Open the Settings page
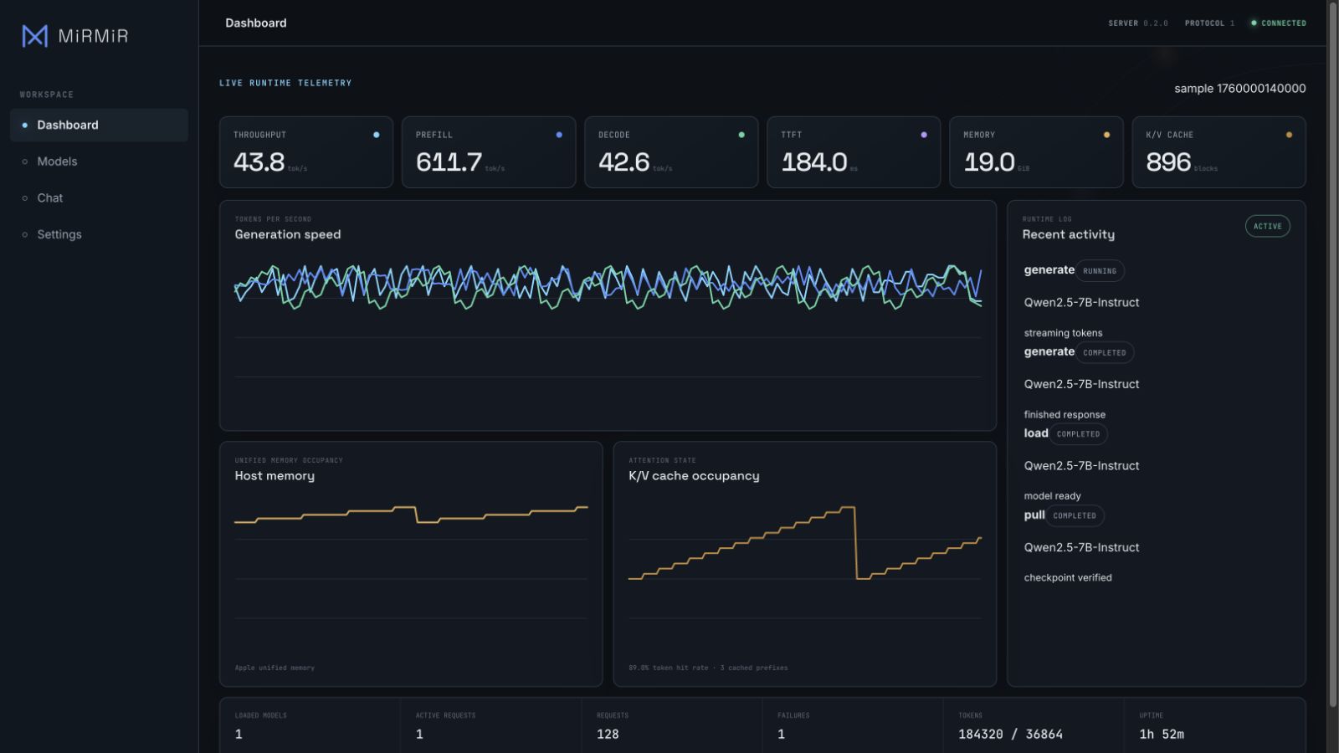 (99, 234)
